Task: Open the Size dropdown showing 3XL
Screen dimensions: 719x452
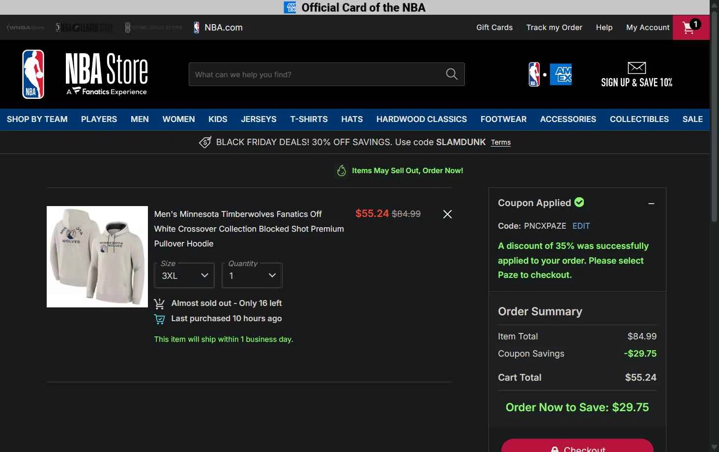Action: click(184, 275)
